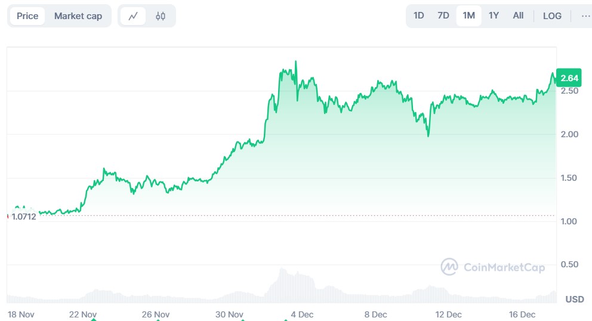This screenshot has width=592, height=321.
Task: Click the CoinMarketCap watermark logo
Action: tap(492, 267)
